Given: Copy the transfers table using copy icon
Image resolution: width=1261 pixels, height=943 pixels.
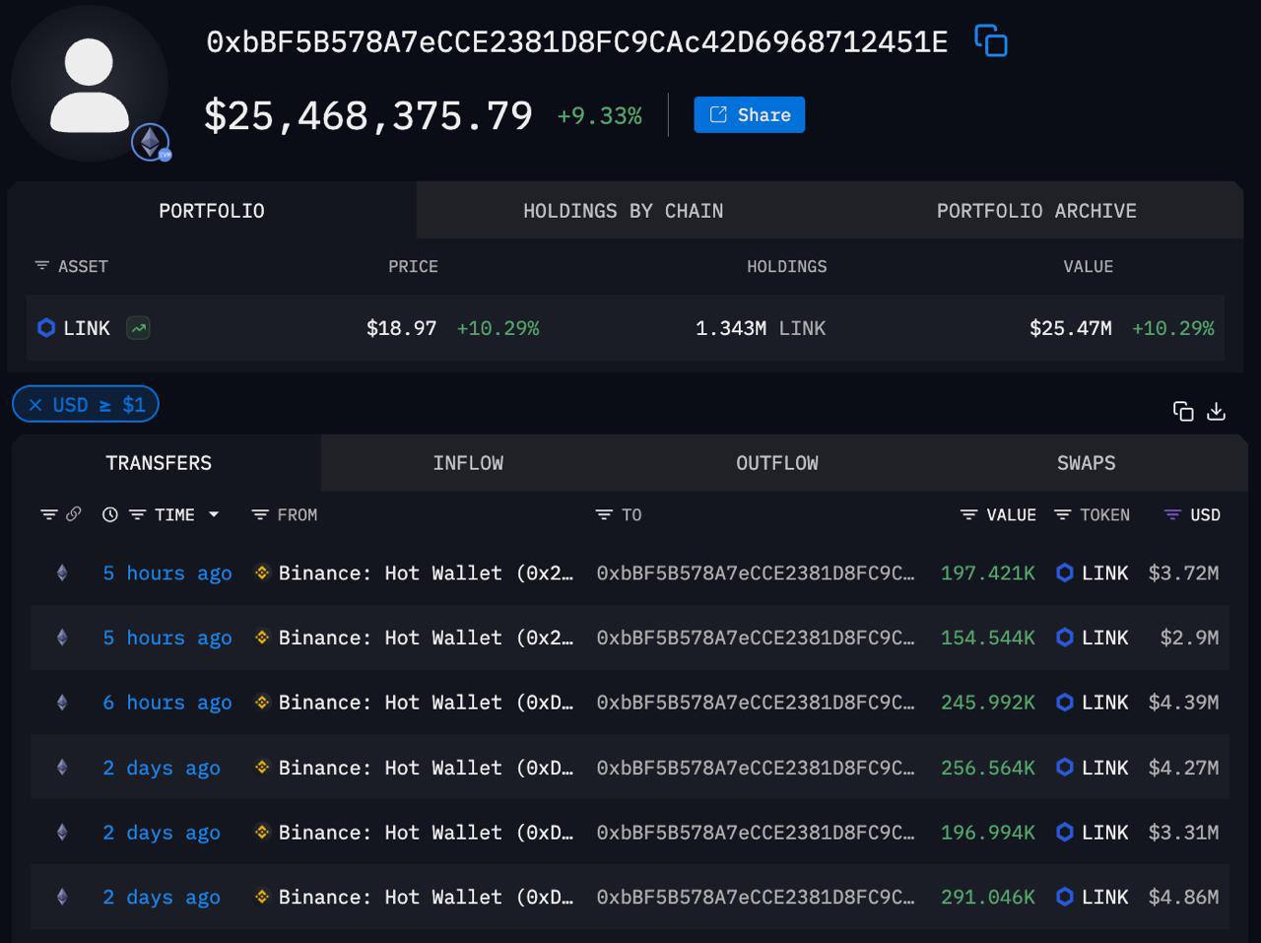Looking at the screenshot, I should coord(1183,412).
